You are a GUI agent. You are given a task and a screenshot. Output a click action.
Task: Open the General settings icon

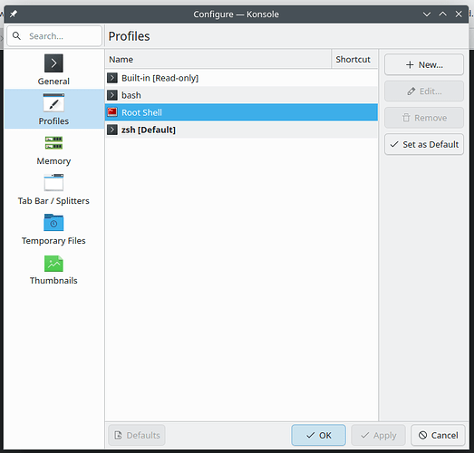tap(53, 63)
